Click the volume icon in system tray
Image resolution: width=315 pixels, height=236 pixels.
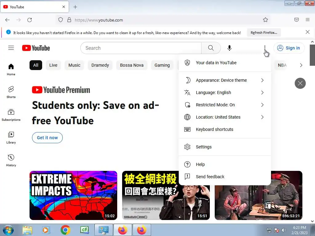point(284,230)
